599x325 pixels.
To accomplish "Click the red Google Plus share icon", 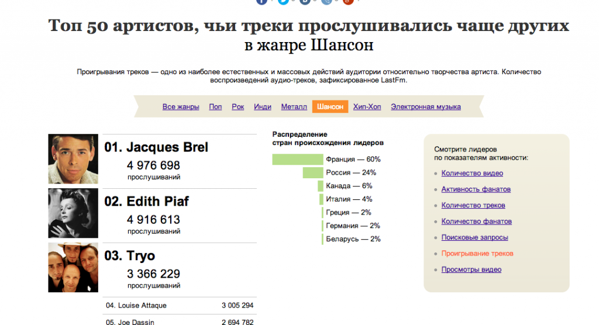I will (348, 2).
